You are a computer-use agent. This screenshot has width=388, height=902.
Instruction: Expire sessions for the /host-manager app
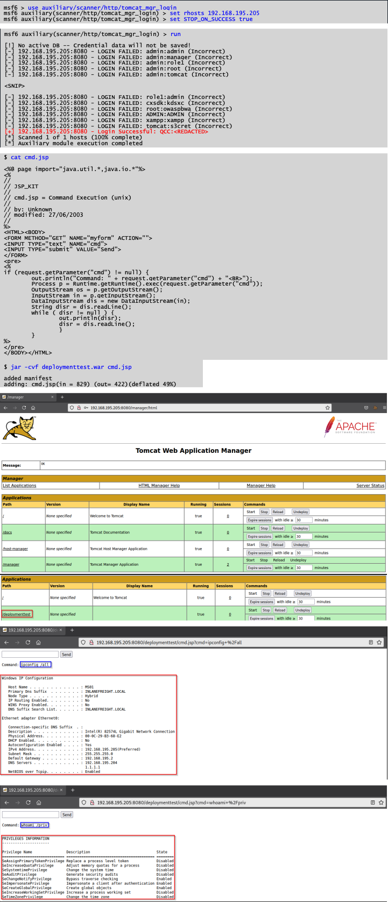point(259,553)
